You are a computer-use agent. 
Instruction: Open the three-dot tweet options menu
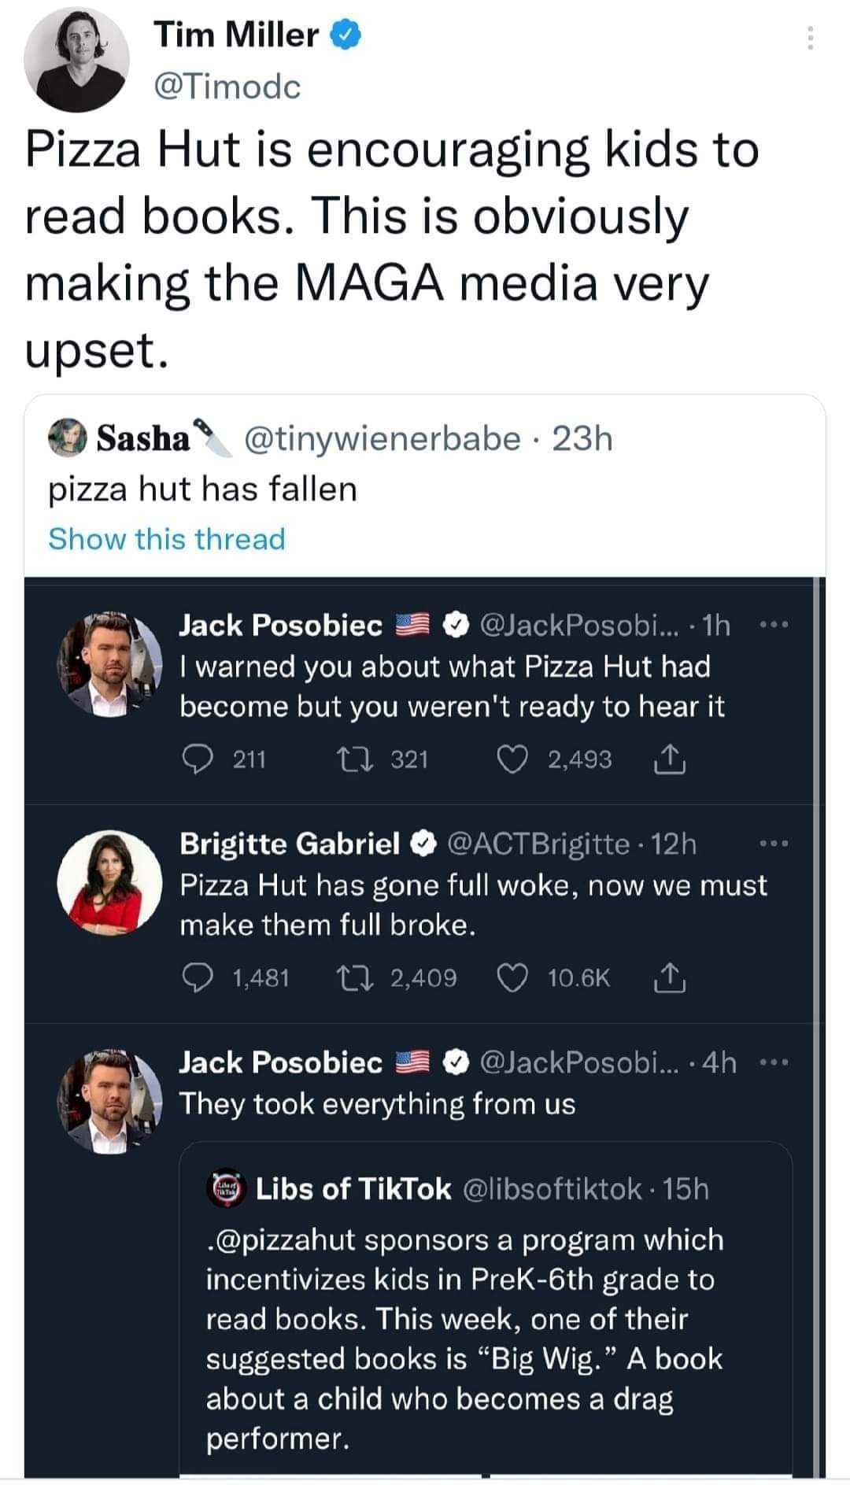(x=810, y=37)
